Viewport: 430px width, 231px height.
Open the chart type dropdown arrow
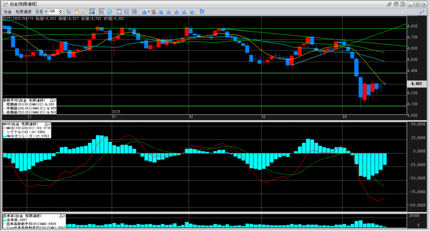[149, 11]
